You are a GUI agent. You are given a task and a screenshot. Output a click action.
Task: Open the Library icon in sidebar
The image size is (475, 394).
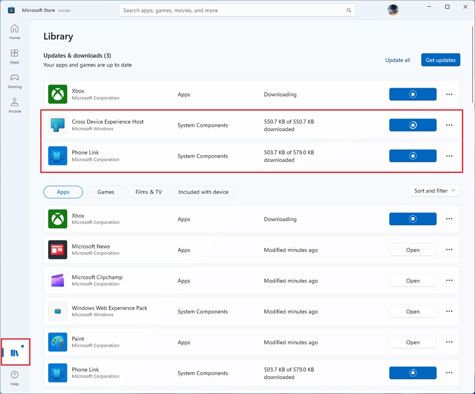point(15,352)
